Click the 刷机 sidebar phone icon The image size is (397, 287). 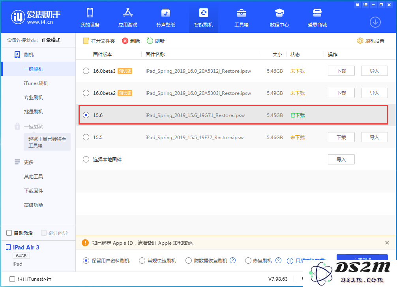coord(17,55)
